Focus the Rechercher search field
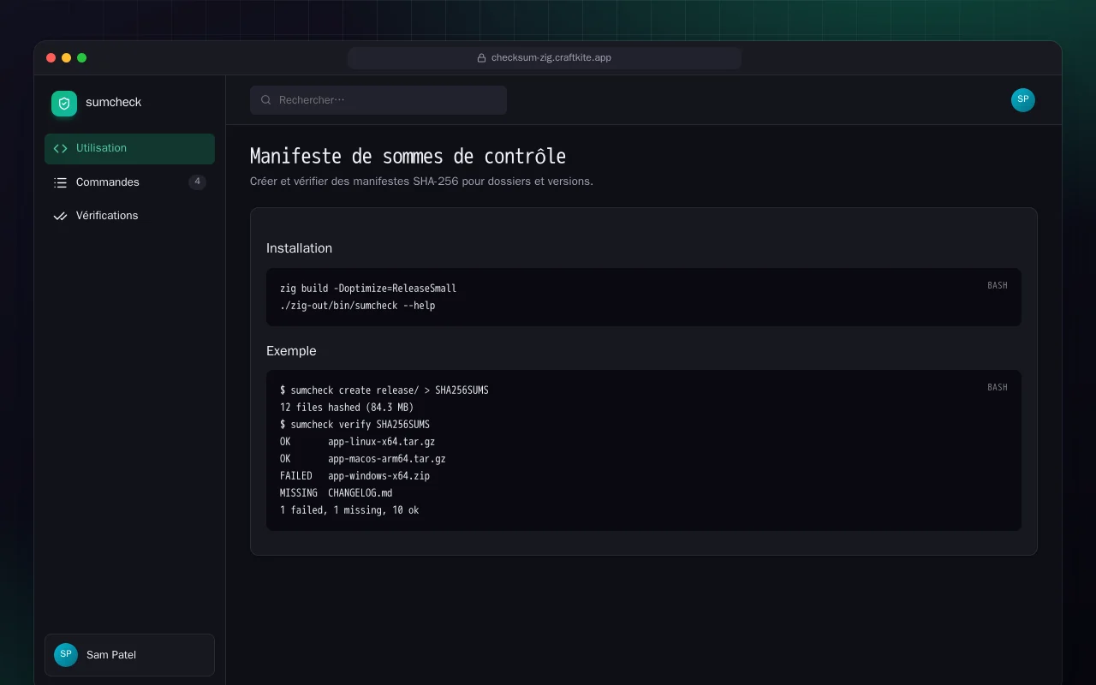The image size is (1096, 685). [378, 100]
